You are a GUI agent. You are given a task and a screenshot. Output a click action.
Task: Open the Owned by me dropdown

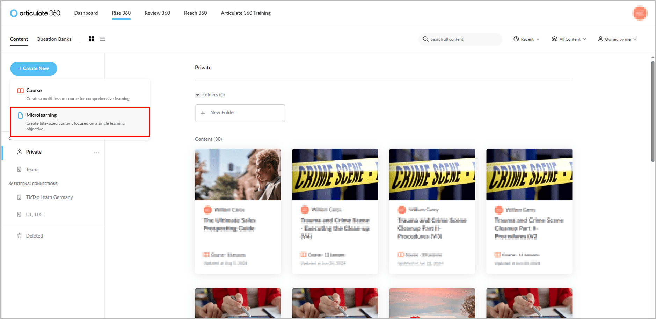click(617, 39)
